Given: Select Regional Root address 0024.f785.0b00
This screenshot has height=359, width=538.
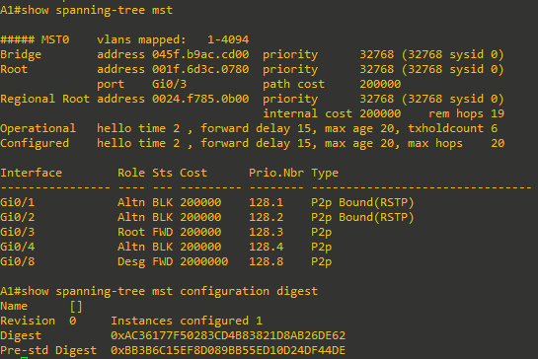Looking at the screenshot, I should click(200, 99).
